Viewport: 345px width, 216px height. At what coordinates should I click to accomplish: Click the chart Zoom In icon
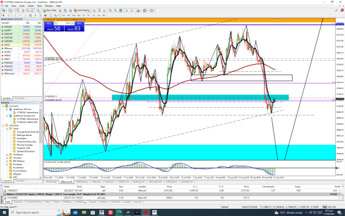110,10
